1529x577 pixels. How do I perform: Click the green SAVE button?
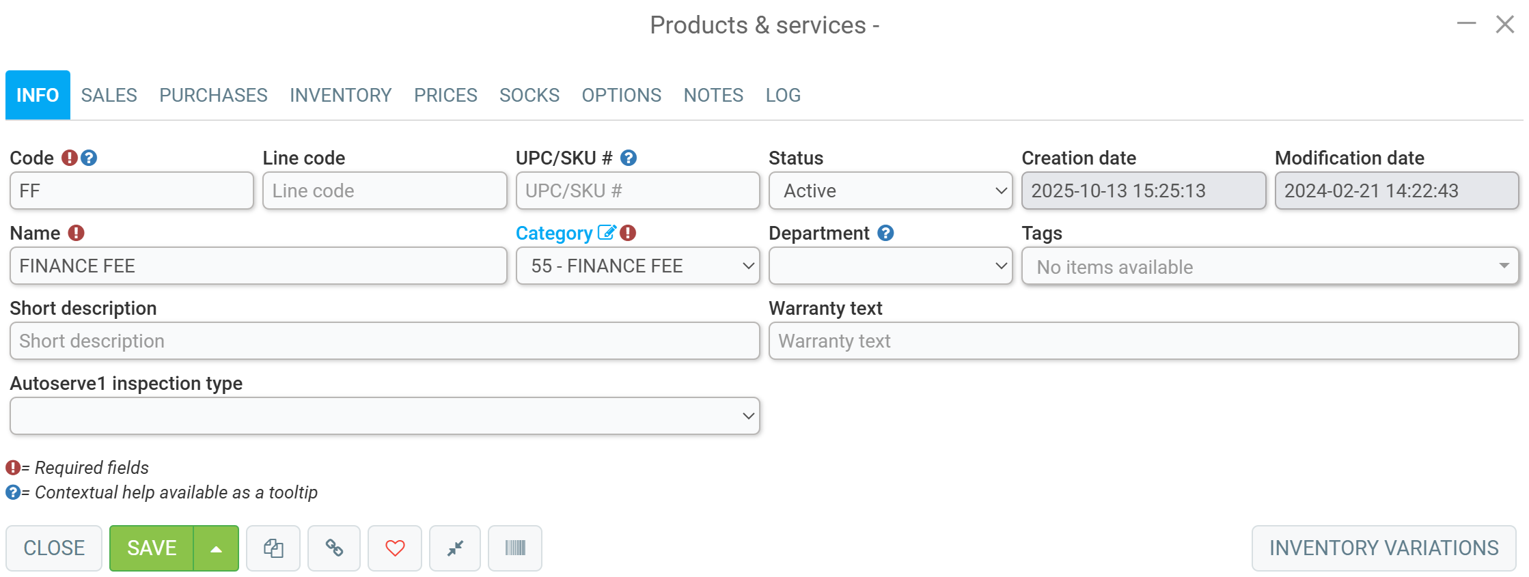pos(152,548)
